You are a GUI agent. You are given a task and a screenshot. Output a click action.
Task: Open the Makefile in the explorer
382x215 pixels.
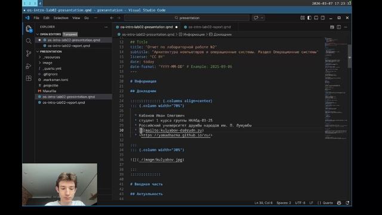click(x=50, y=91)
